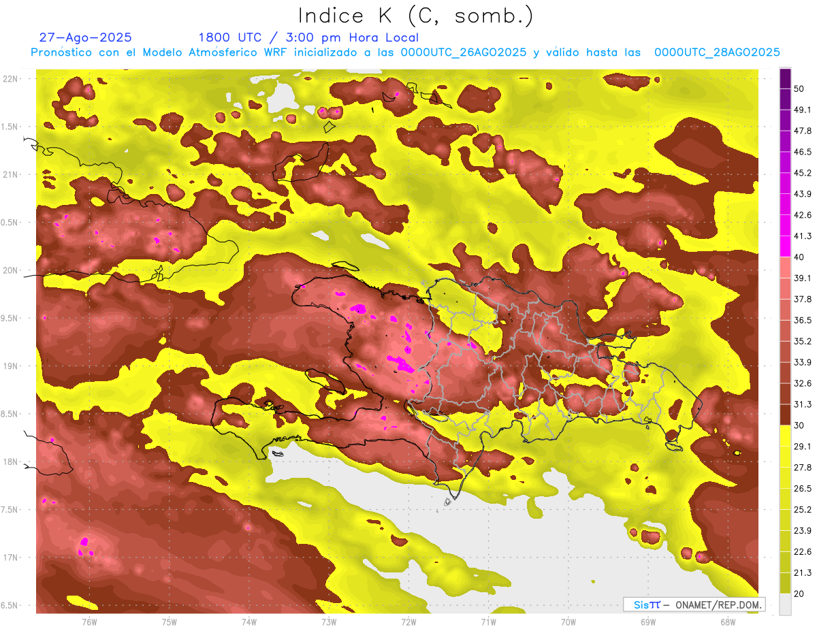Click the legend value '30'
Viewport: 817px width, 631px height.
(x=800, y=425)
